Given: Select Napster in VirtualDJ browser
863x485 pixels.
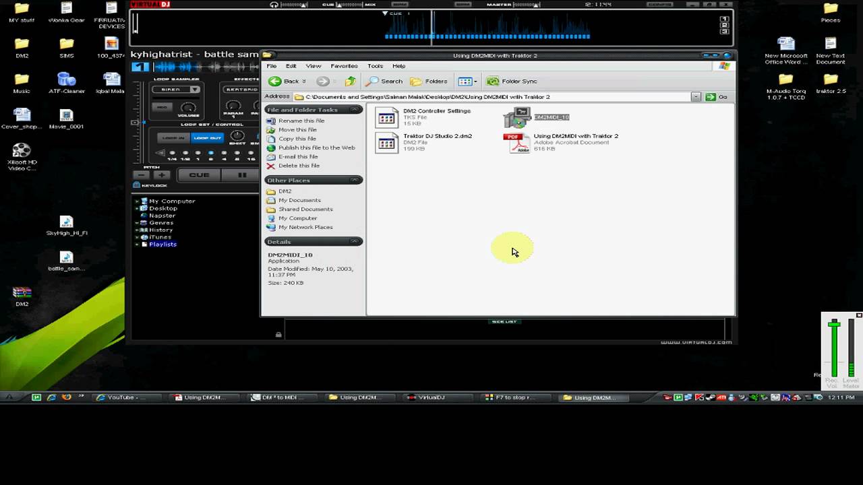Looking at the screenshot, I should (161, 216).
